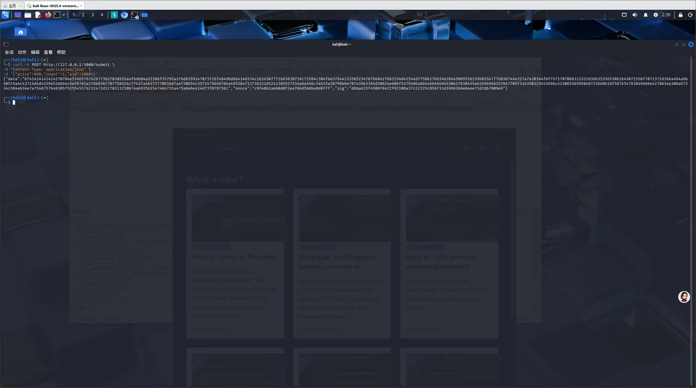Click the 'curl -X POST http://127.0.0.1:5000/submit' line
This screenshot has height=388, width=696.
coord(64,65)
